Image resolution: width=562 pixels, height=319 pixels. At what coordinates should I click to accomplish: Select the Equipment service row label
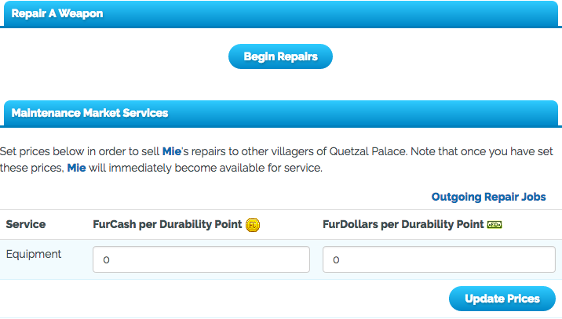(34, 254)
